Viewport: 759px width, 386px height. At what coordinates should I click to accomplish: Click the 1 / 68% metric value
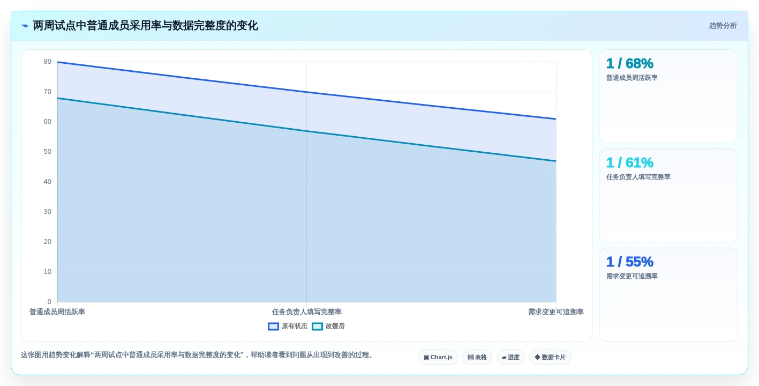click(630, 63)
